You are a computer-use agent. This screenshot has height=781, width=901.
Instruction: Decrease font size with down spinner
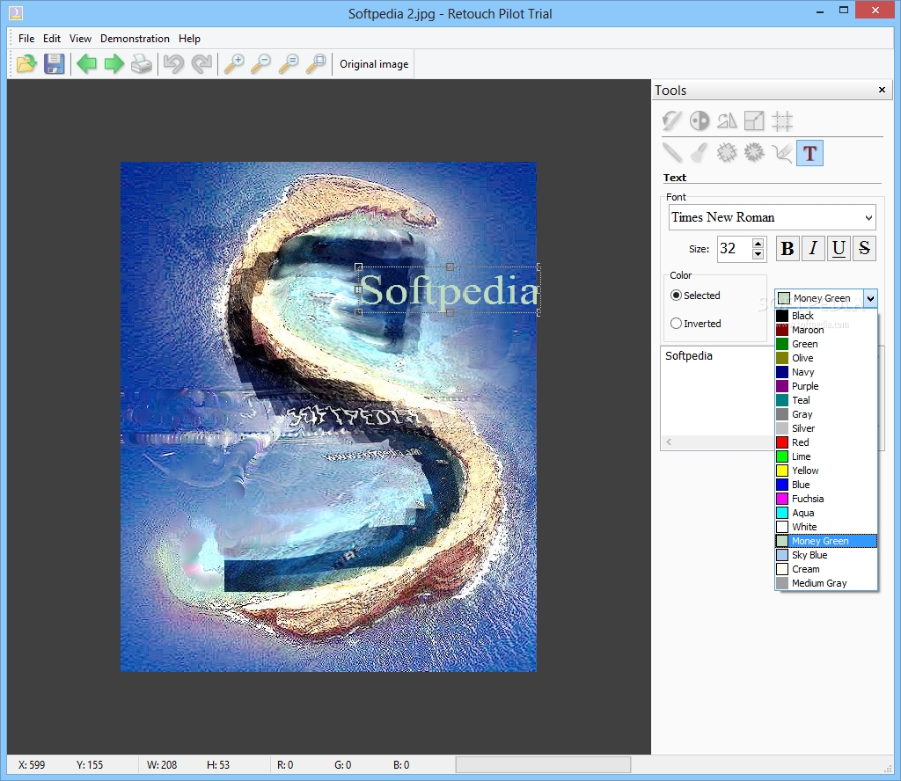coord(758,254)
